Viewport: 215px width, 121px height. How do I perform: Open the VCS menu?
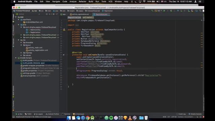pos(111,1)
